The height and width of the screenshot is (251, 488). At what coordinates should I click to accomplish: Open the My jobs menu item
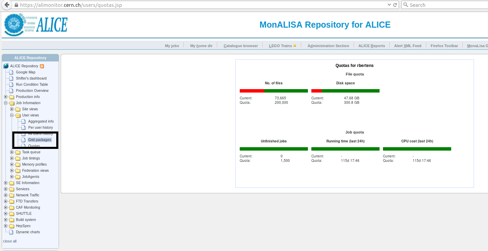[x=172, y=46]
